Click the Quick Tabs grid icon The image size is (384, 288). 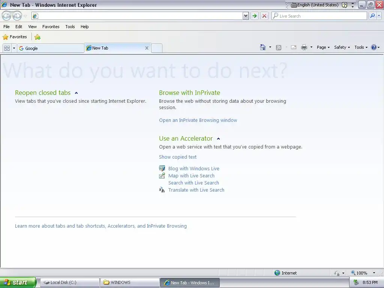pyautogui.click(x=7, y=48)
